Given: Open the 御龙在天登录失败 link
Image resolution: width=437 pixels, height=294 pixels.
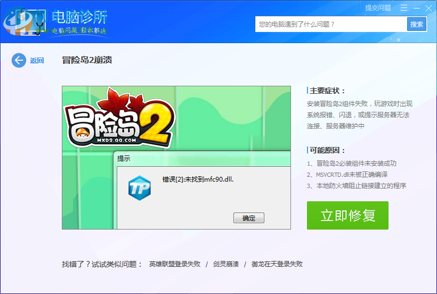Looking at the screenshot, I should pos(277,264).
